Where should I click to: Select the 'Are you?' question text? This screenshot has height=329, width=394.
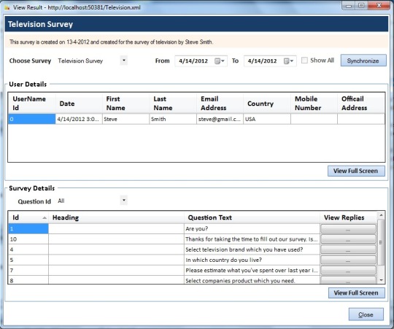(252, 229)
